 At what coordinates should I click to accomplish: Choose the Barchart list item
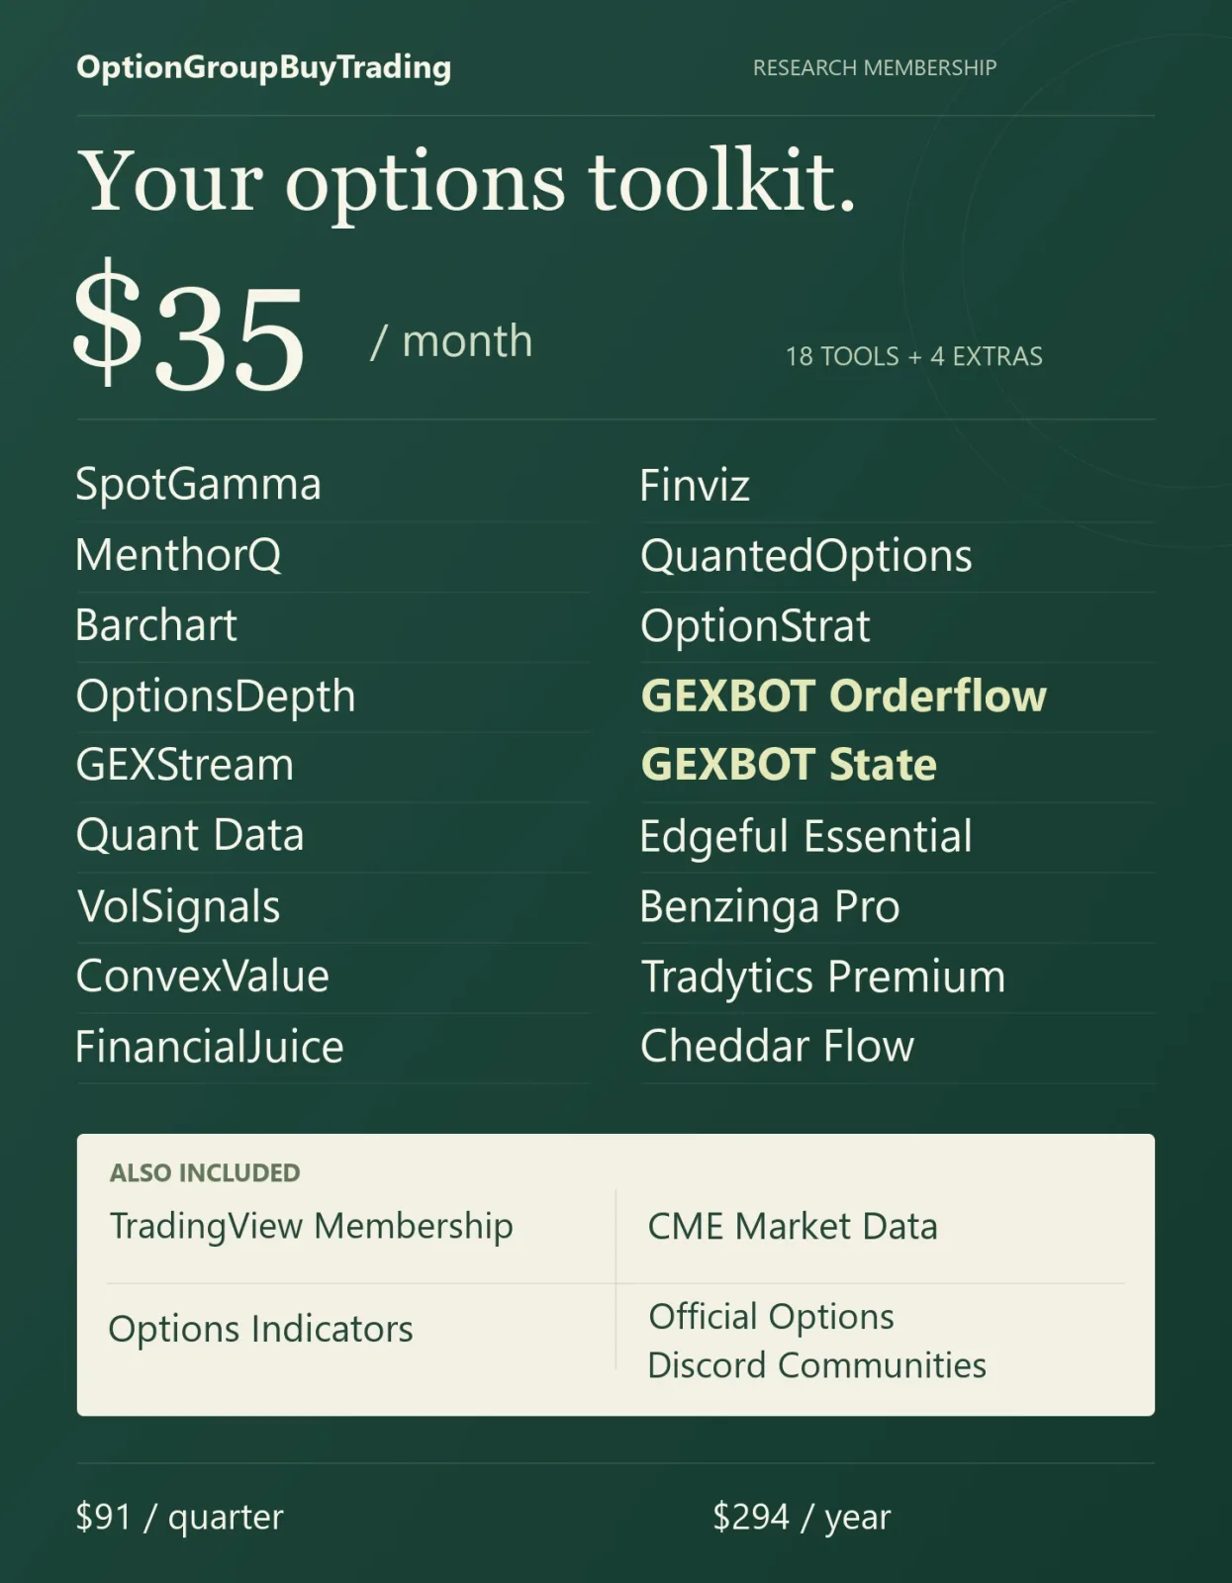[x=156, y=625]
